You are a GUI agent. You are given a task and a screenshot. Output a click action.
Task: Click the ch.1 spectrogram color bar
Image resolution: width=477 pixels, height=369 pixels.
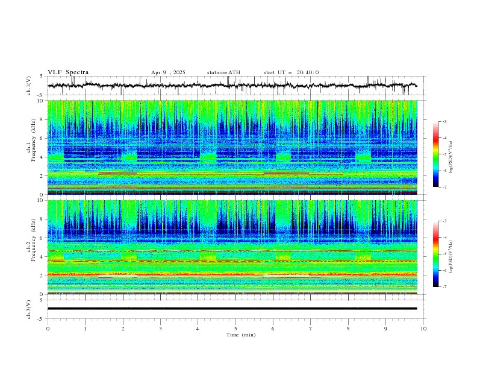436,154
